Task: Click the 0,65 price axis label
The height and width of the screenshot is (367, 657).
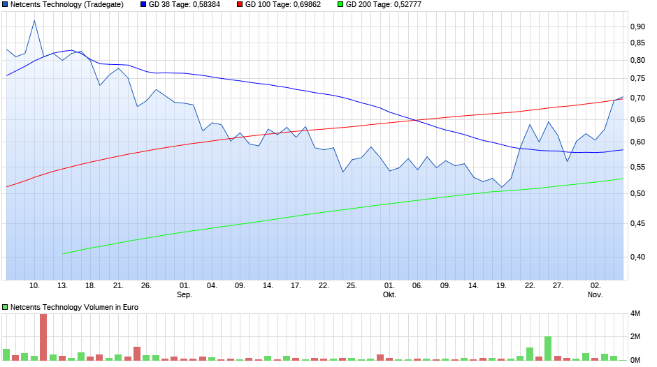Action: (x=637, y=120)
